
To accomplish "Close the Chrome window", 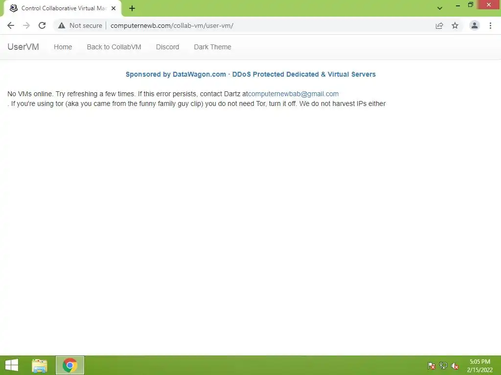I will (x=489, y=5).
